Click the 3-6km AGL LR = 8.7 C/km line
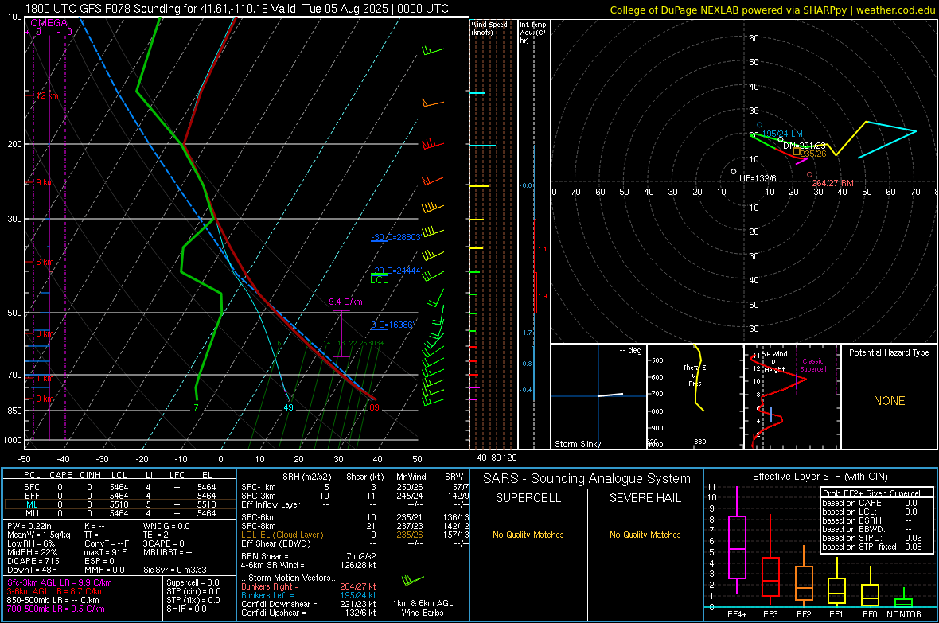This screenshot has width=939, height=623. pos(56,591)
